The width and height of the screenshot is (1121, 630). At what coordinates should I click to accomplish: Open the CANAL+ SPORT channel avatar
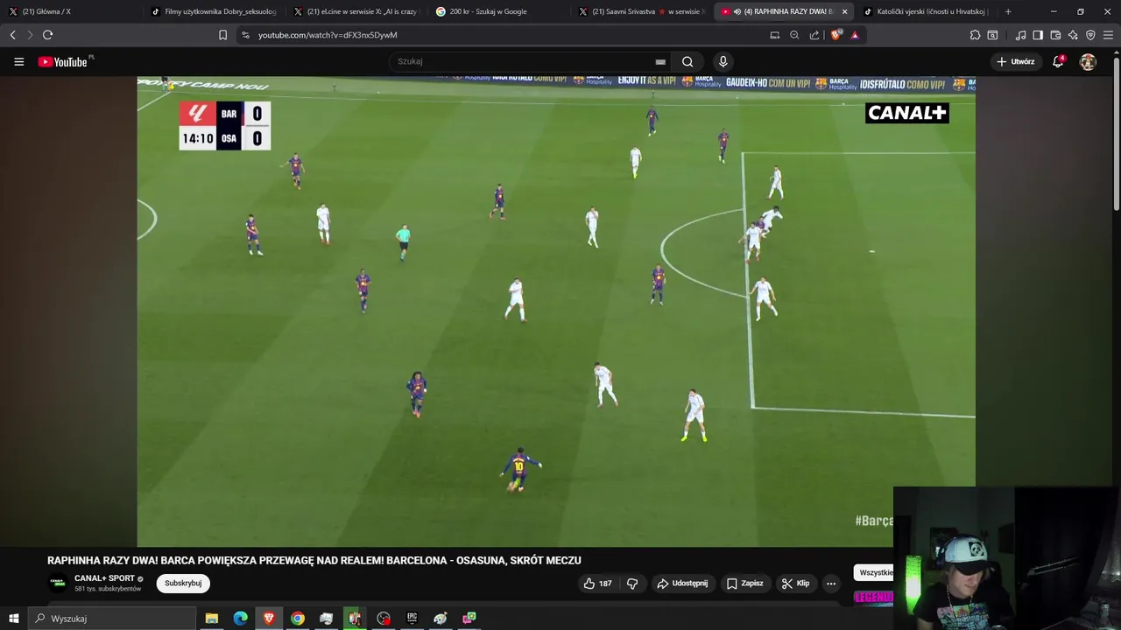pos(57,584)
